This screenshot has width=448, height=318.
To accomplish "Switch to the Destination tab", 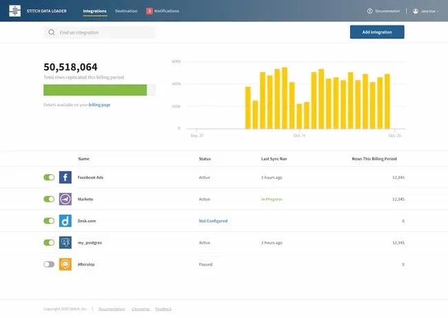I will 125,11.
